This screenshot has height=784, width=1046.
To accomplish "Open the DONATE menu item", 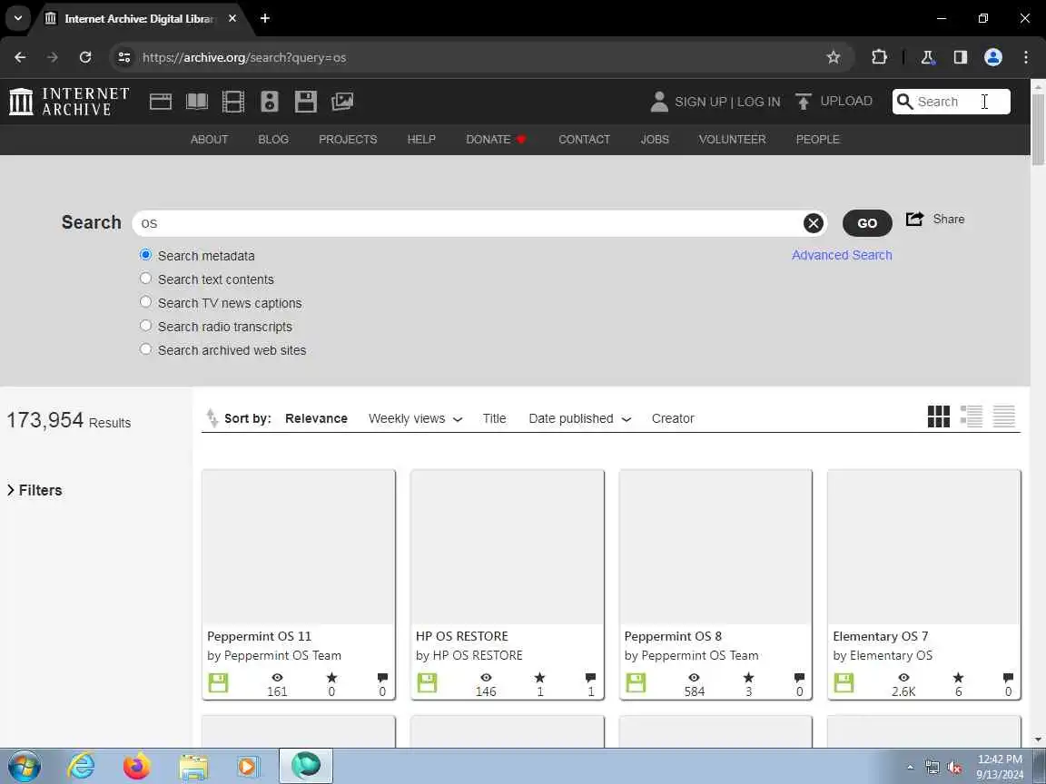I will (x=496, y=140).
